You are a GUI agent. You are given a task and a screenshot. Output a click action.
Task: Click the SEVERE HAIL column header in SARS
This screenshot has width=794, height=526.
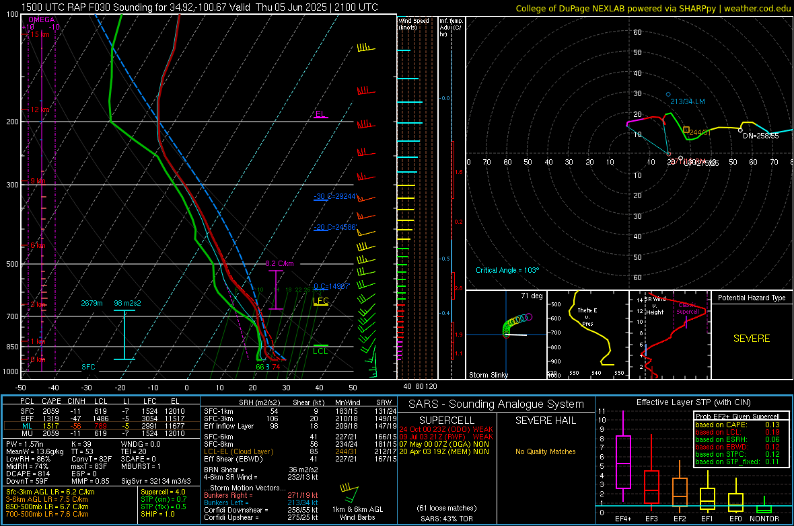[545, 421]
